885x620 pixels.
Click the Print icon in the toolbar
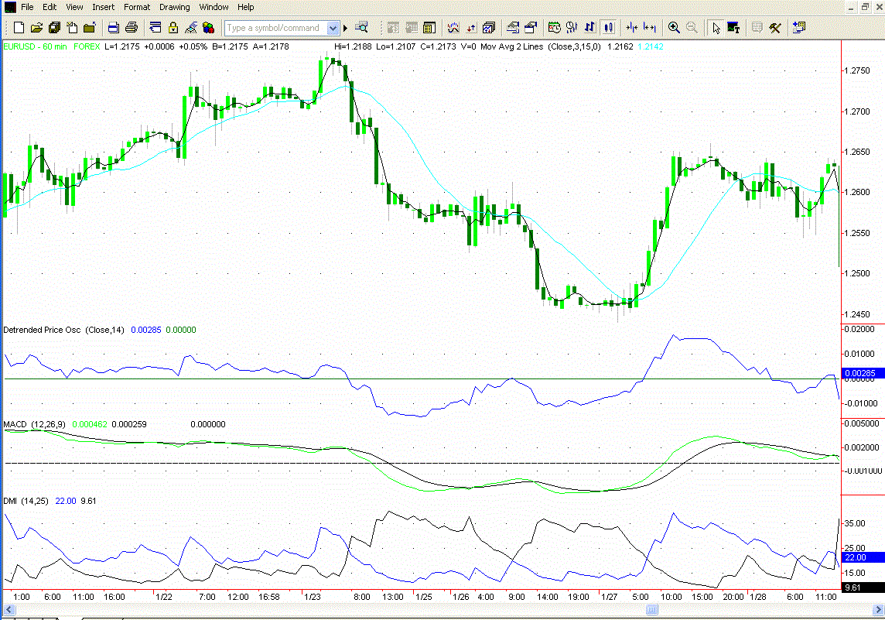coord(132,27)
